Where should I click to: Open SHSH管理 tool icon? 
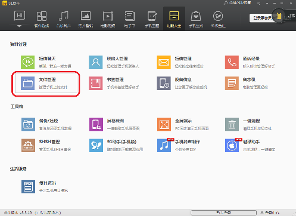click(28, 146)
